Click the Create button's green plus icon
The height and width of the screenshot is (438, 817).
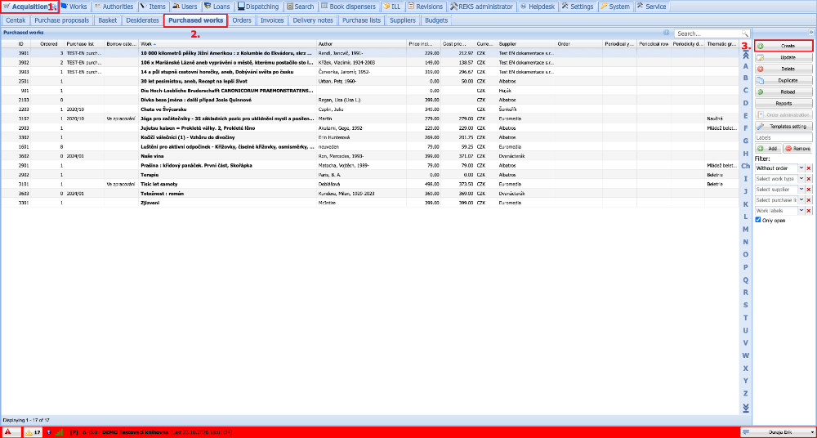(x=760, y=47)
